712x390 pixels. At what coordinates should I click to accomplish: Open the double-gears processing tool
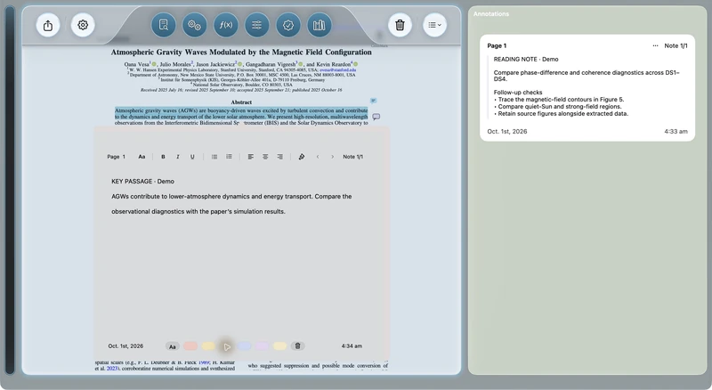click(x=194, y=25)
